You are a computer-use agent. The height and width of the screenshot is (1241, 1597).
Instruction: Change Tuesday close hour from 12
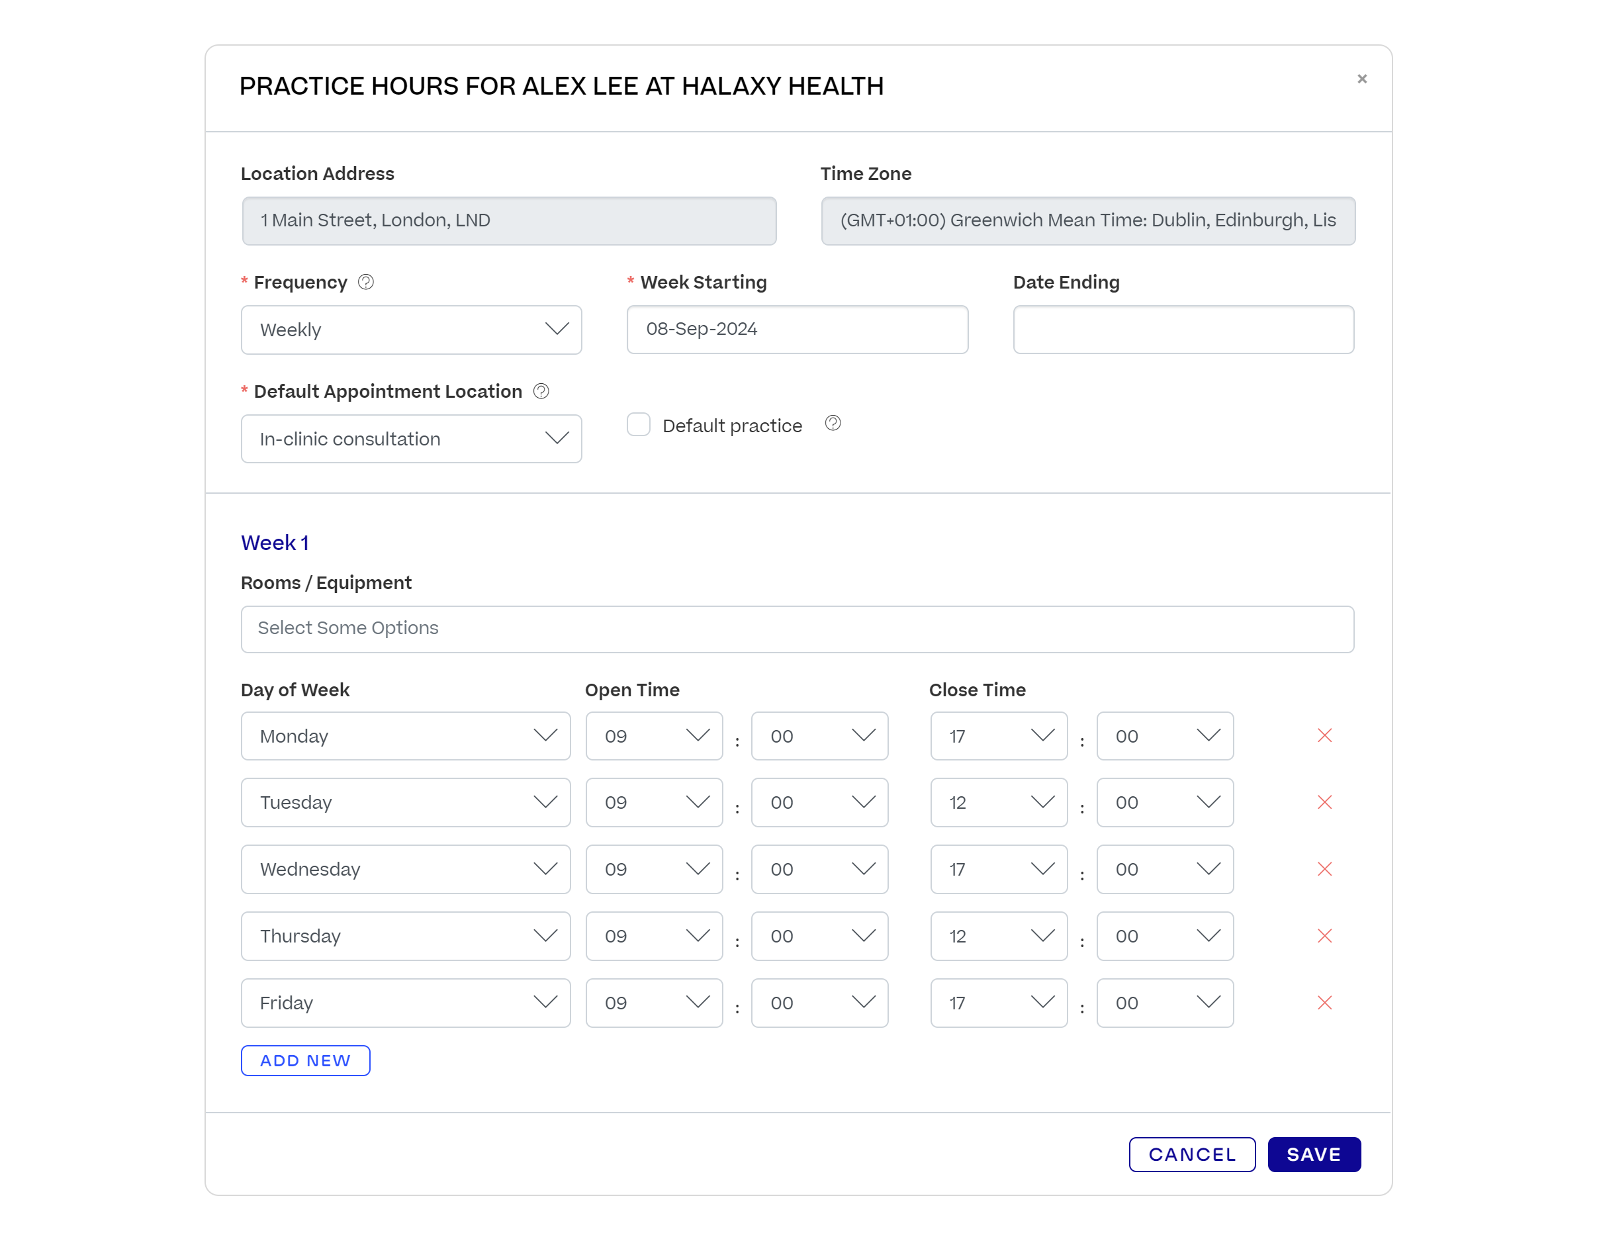pos(998,802)
